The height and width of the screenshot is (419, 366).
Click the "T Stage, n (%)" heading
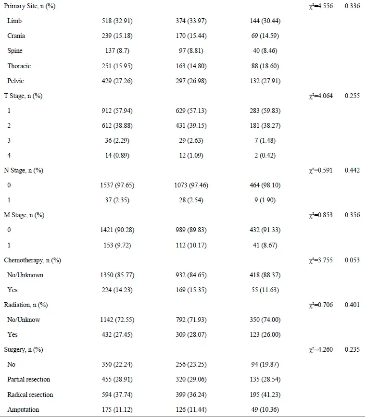[23, 96]
